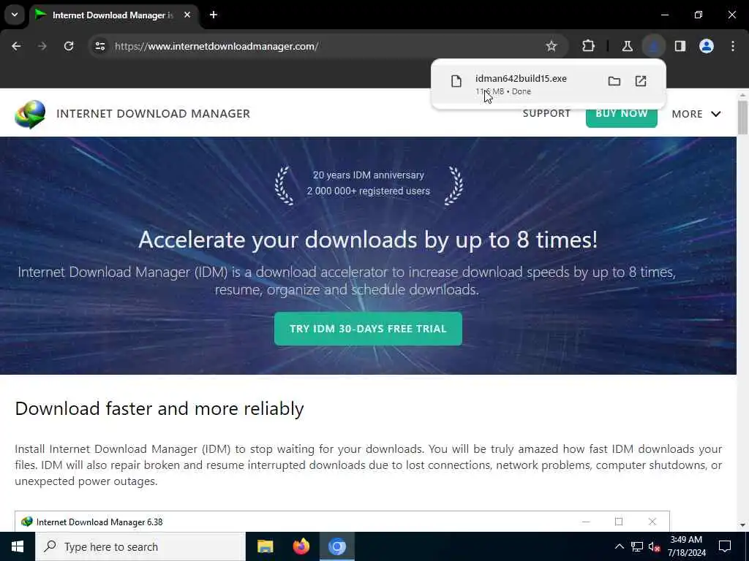The height and width of the screenshot is (561, 749).
Task: Show idman642build15.exe in folder
Action: click(614, 81)
